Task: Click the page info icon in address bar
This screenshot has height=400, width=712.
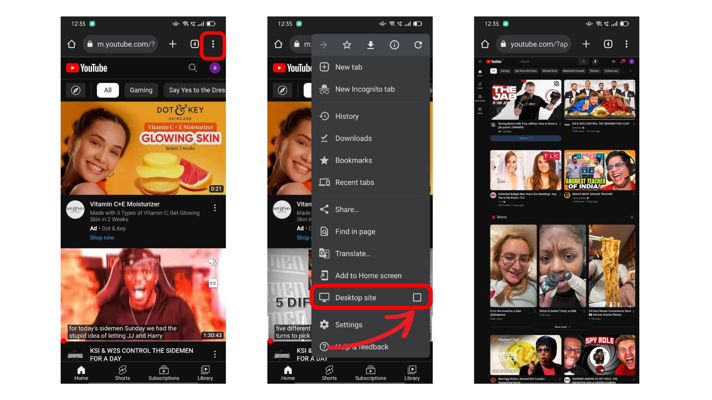Action: coord(394,45)
